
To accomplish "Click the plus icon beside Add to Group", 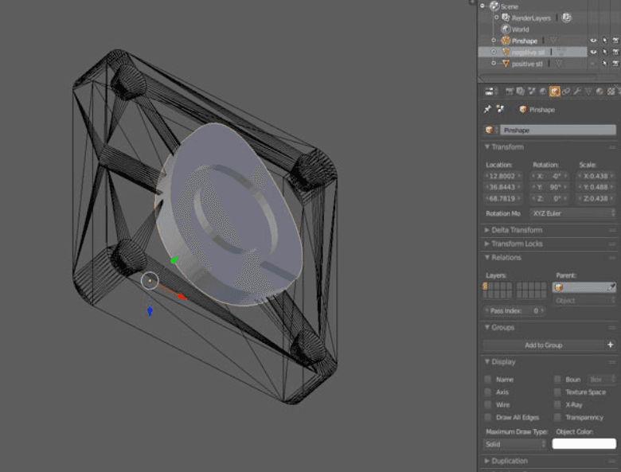I will click(x=610, y=345).
